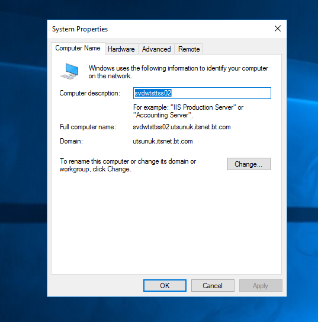The width and height of the screenshot is (318, 322).
Task: Click the Cancel button
Action: click(213, 285)
